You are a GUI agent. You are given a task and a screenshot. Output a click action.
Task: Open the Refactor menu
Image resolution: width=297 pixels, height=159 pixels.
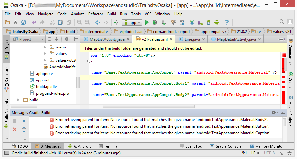(96, 14)
